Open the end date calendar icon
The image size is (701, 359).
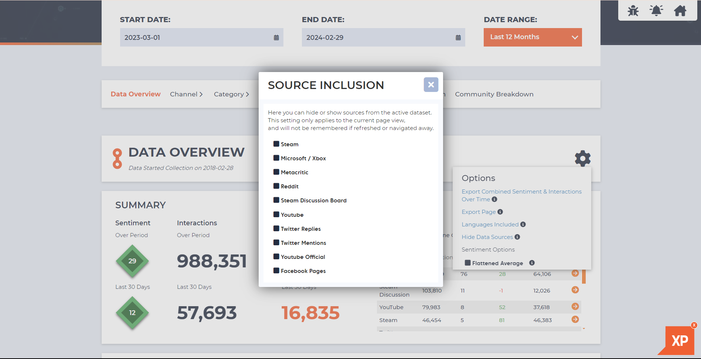tap(458, 38)
